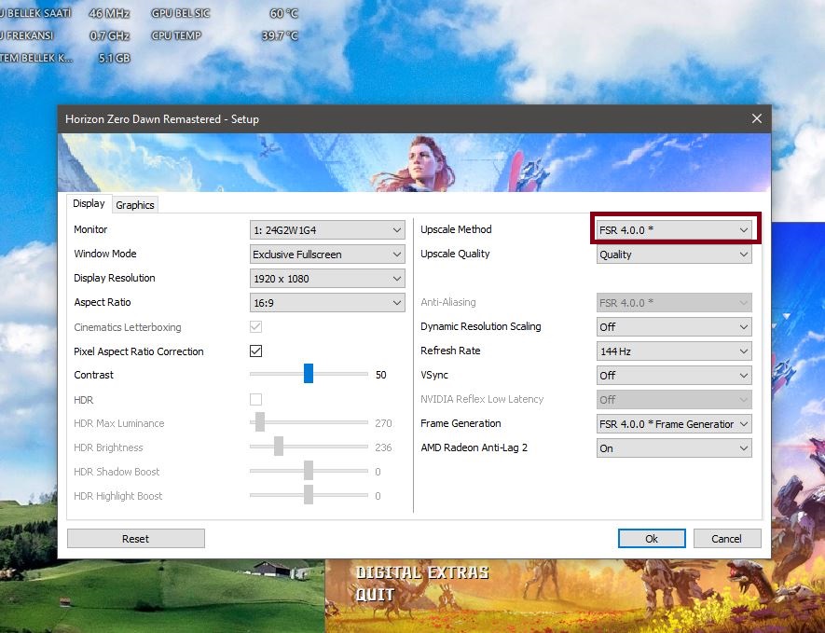Expand the VSync dropdown
This screenshot has height=633, width=825.
point(674,375)
